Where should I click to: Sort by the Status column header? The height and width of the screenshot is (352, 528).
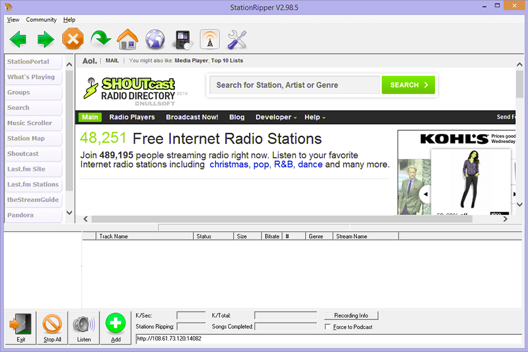213,237
